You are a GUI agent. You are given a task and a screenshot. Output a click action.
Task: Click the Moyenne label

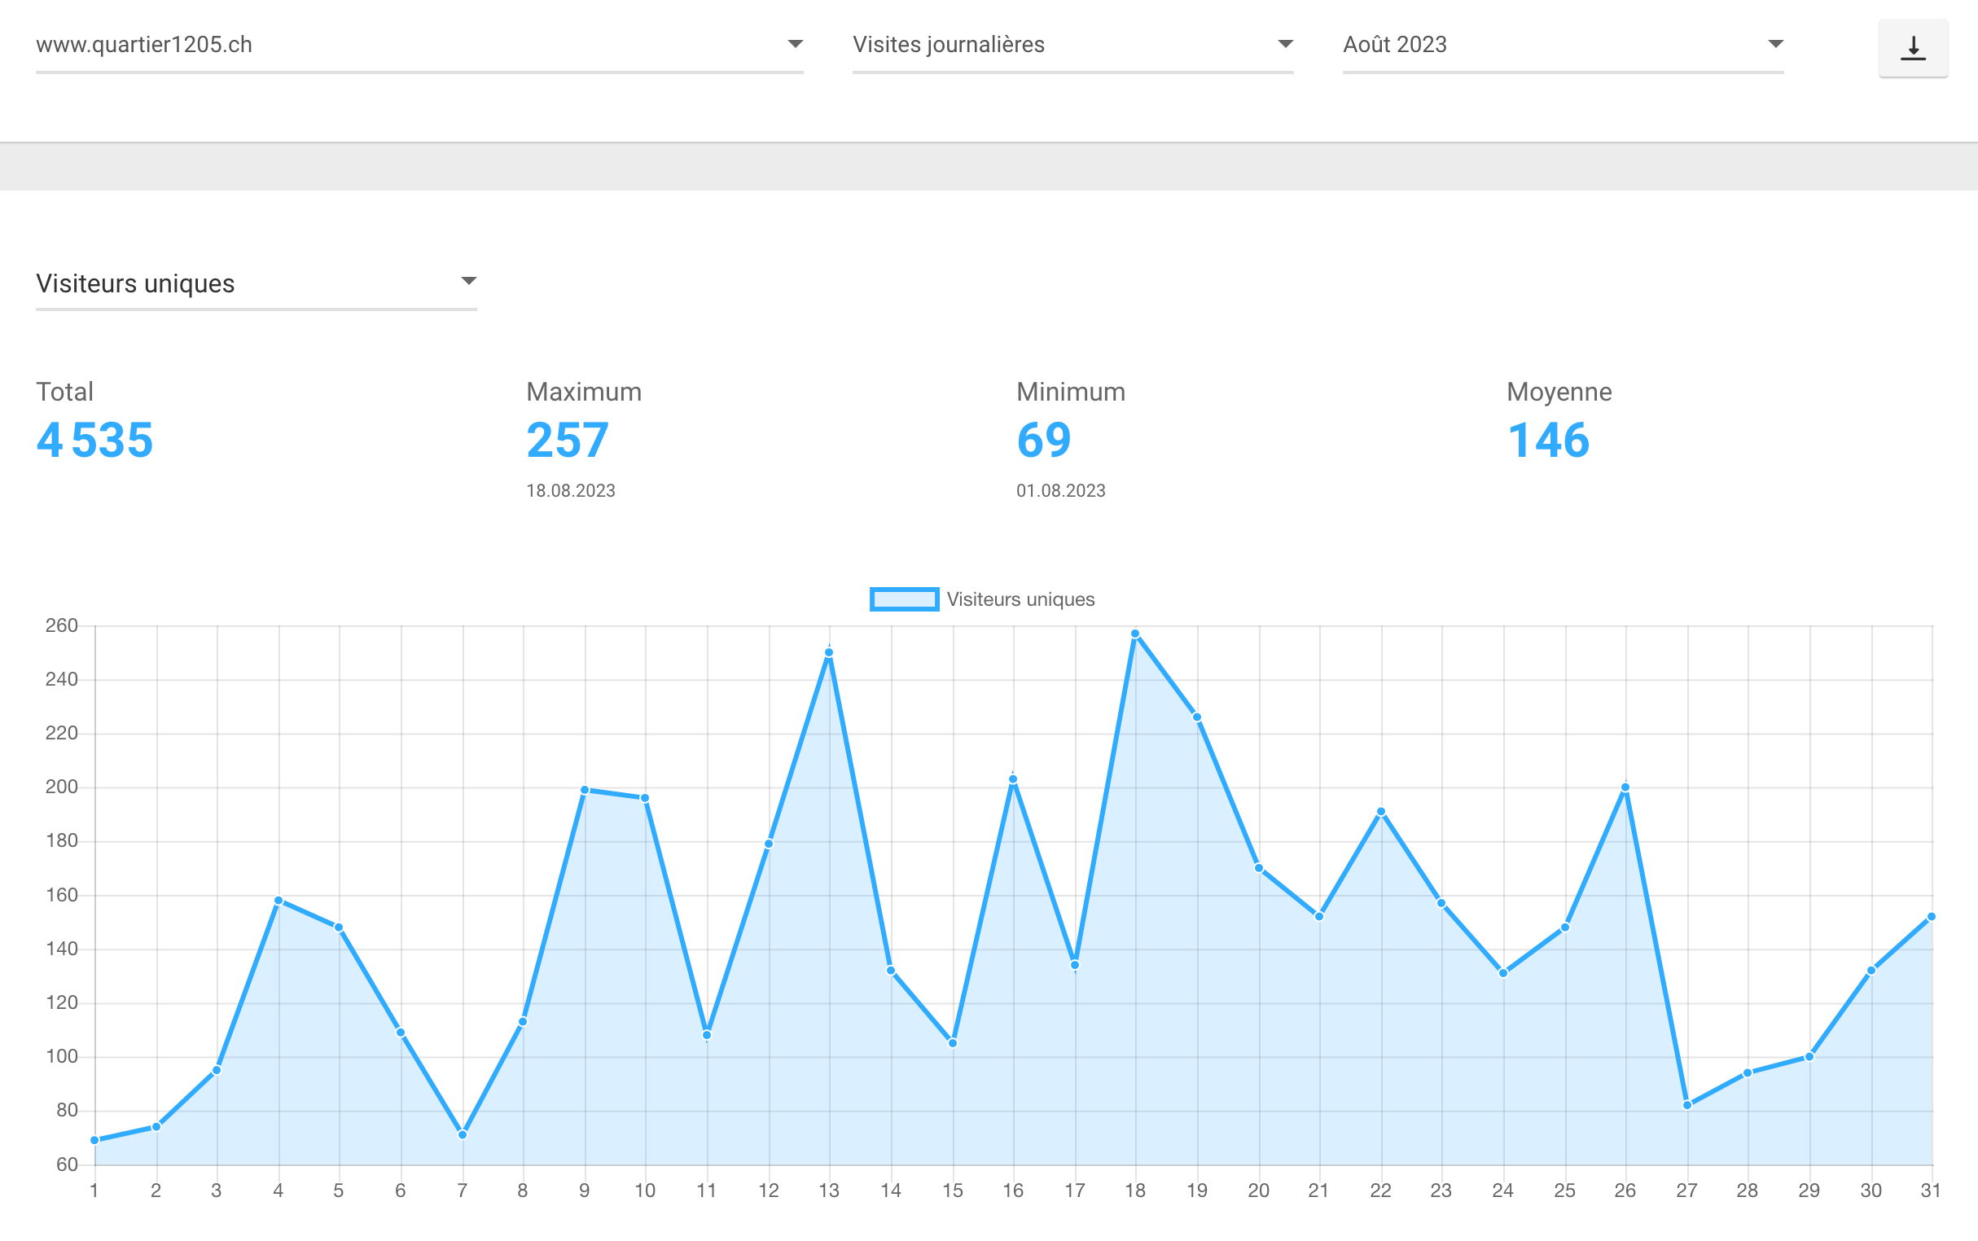1559,392
